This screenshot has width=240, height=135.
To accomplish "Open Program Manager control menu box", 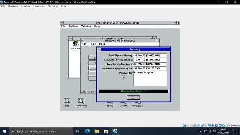I will tap(61, 22).
